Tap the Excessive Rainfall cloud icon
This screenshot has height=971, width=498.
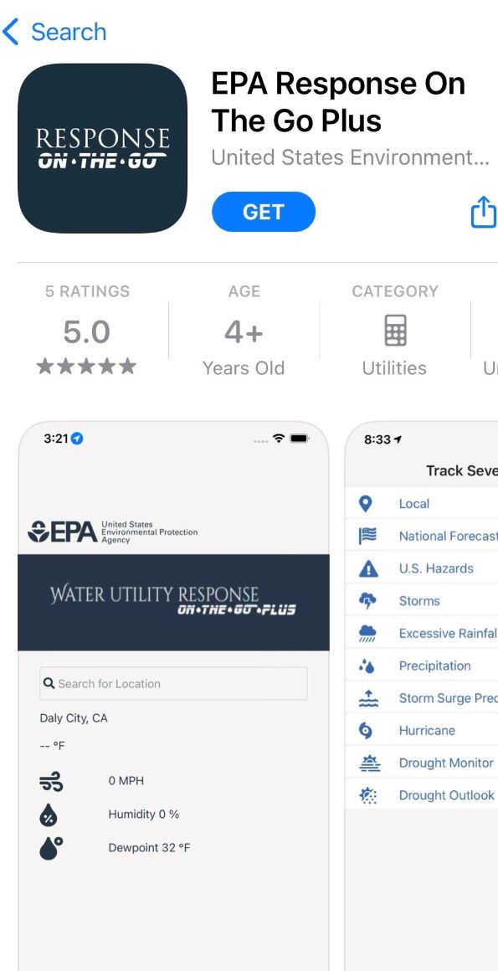pos(367,634)
